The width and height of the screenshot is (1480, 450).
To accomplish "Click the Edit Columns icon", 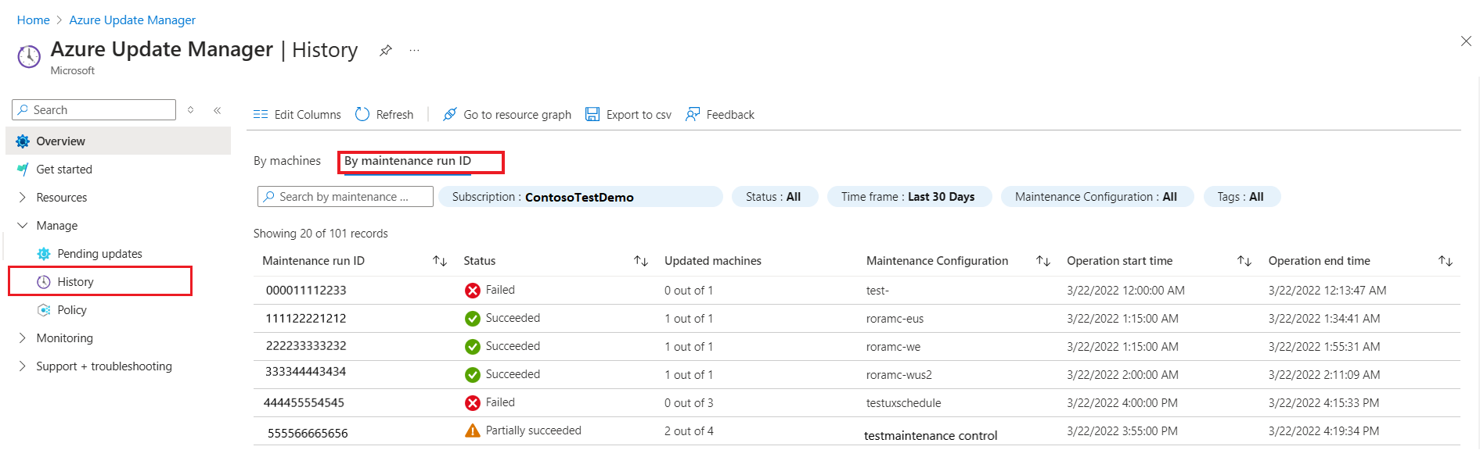I will click(261, 115).
